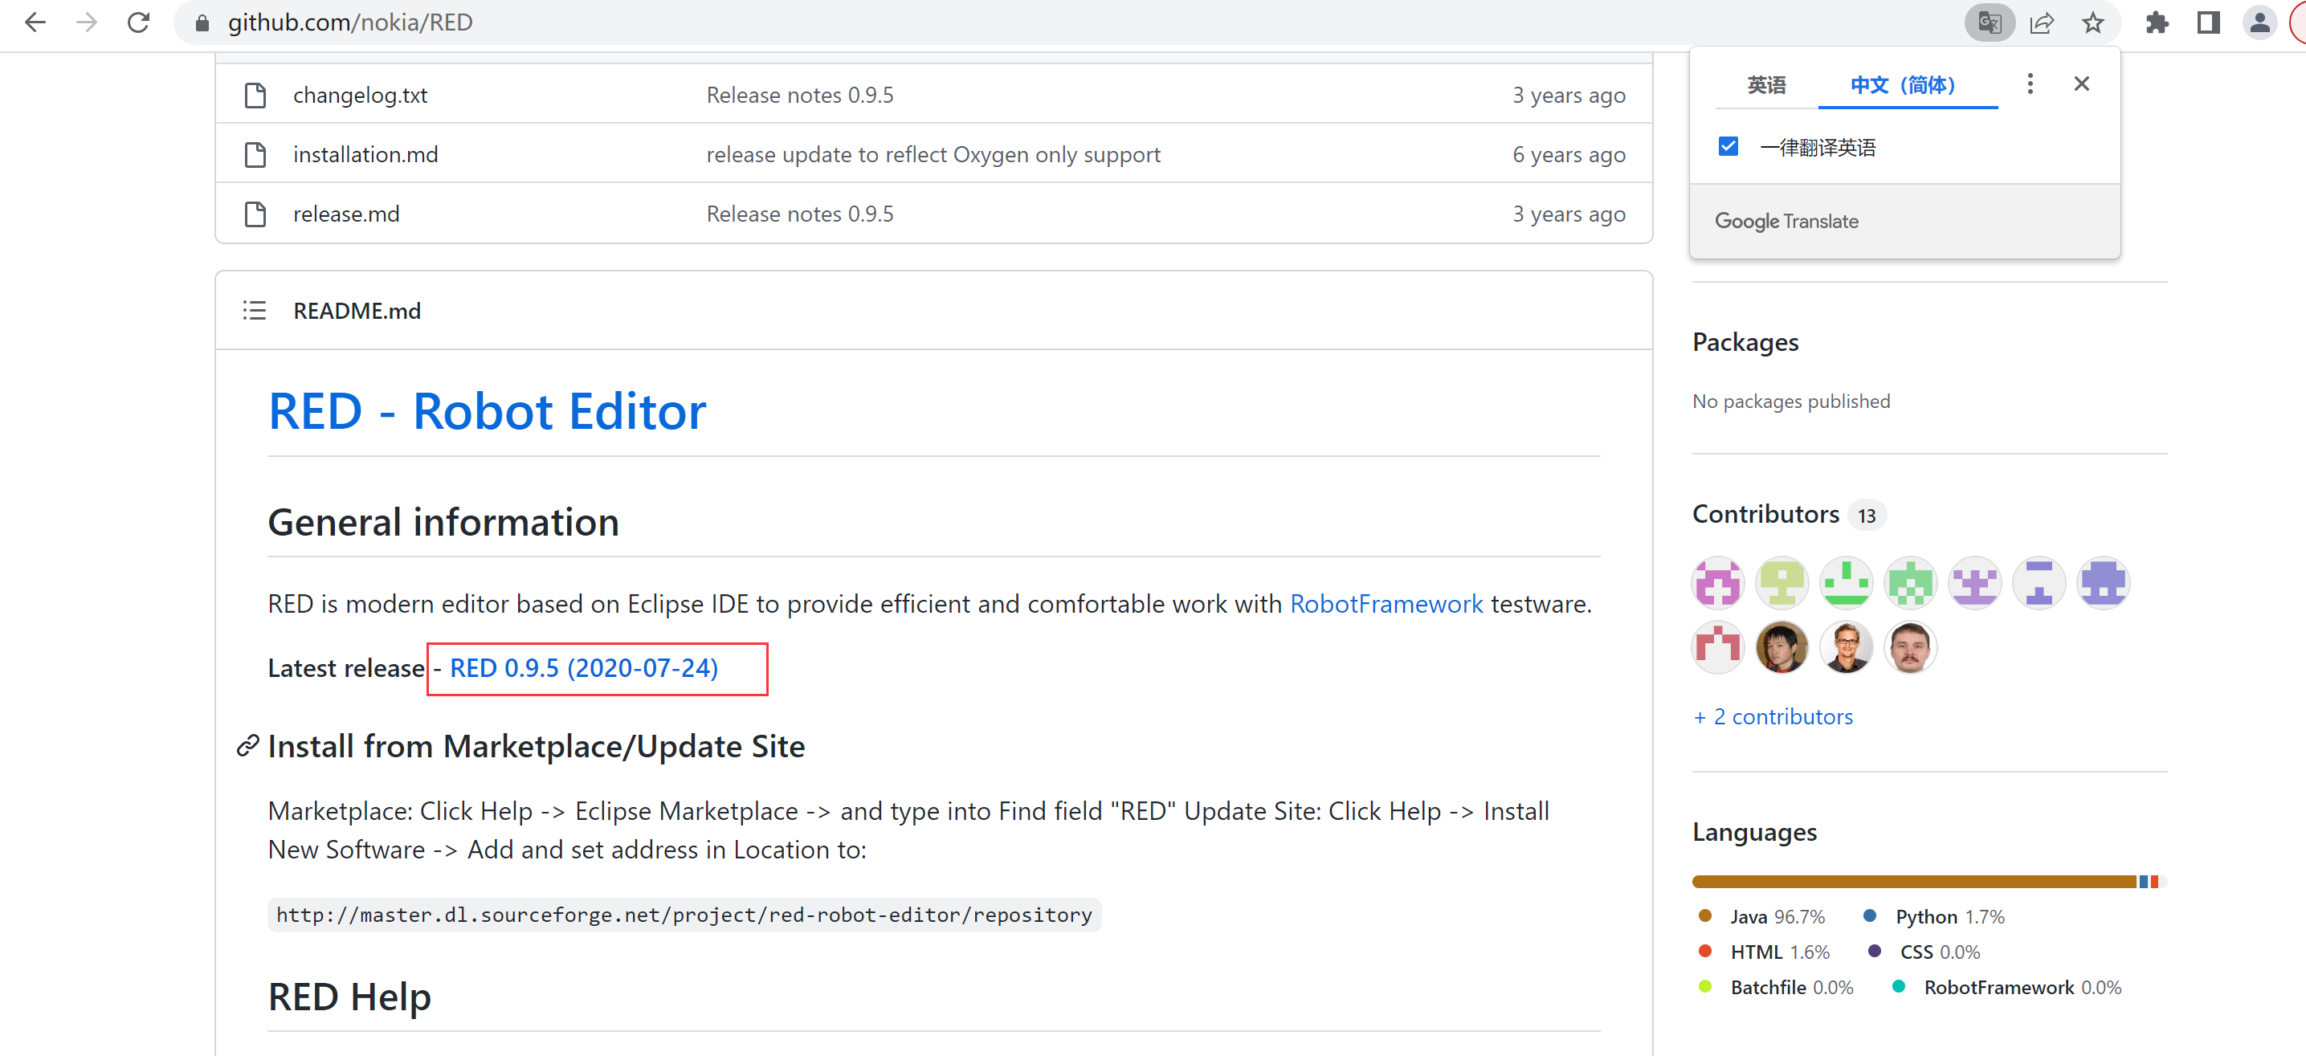
Task: Click the browser back arrow
Action: pos(35,22)
